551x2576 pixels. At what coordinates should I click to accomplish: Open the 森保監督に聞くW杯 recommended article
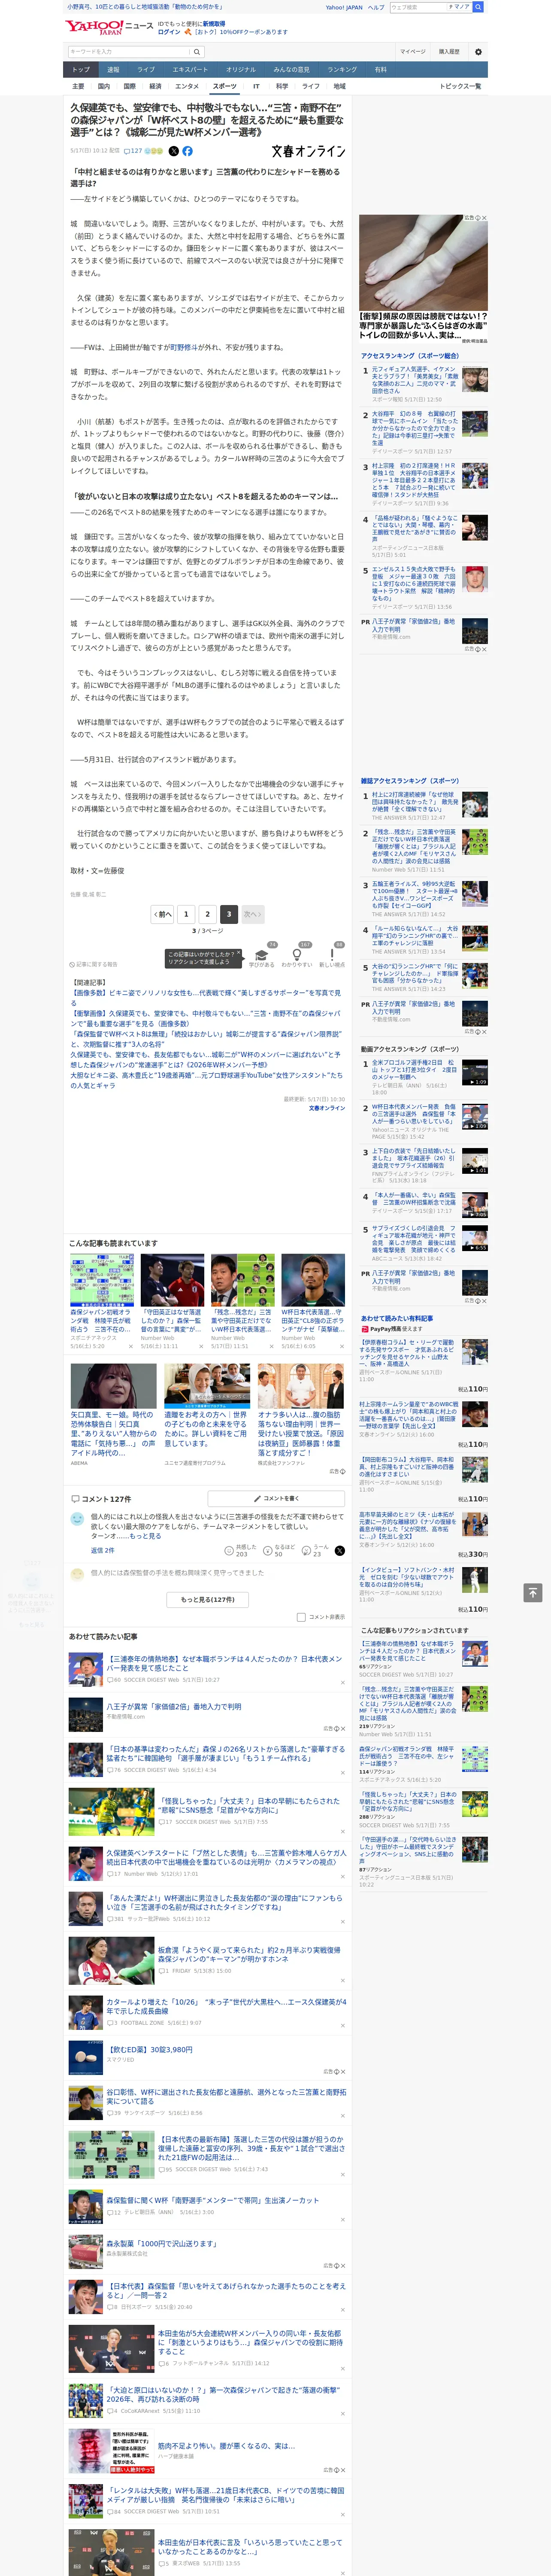coord(213,2200)
